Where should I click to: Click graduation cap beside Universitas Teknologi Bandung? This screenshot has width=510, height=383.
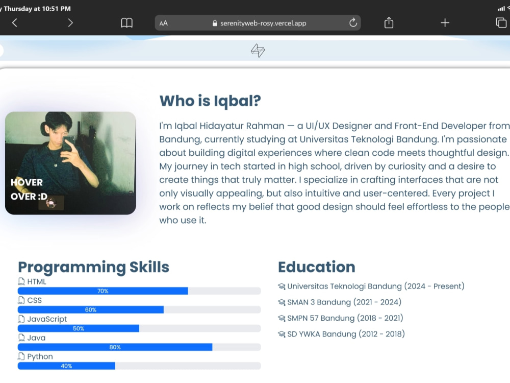282,286
